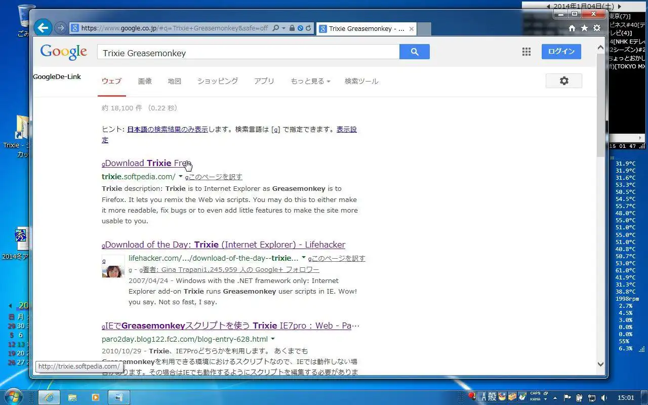
Task: Open the Google apps grid icon
Action: (526, 52)
